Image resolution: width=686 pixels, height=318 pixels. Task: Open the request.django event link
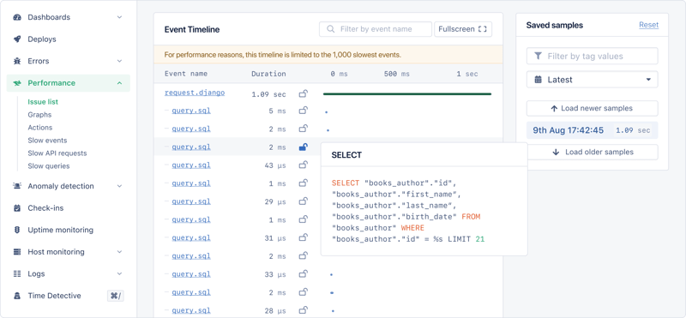(195, 93)
